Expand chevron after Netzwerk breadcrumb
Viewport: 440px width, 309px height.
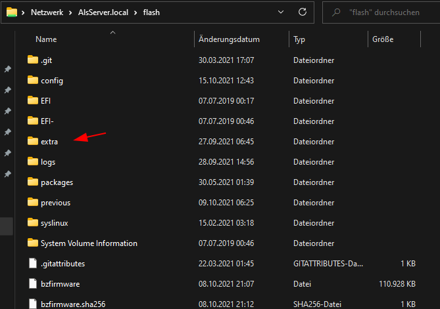coord(70,12)
